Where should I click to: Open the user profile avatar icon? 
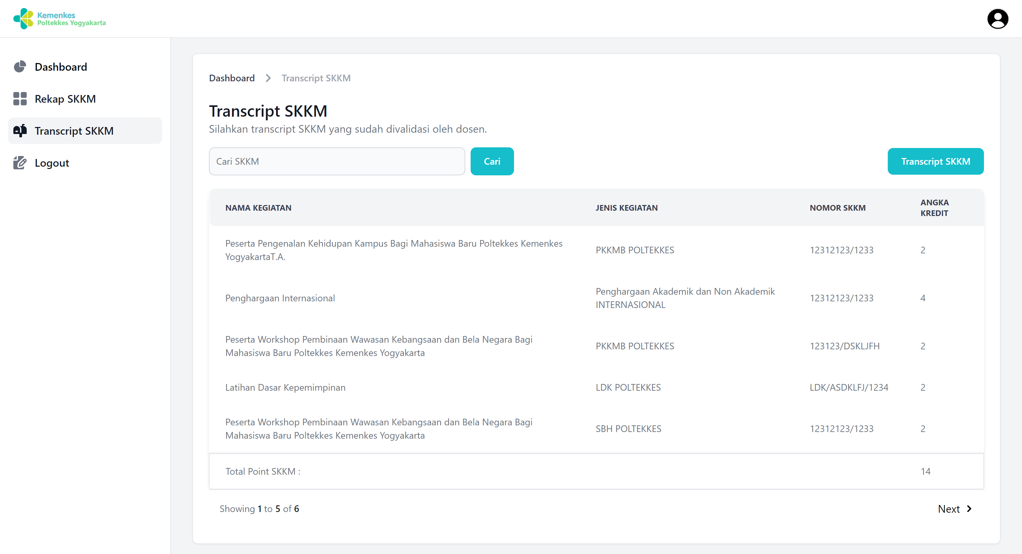(x=997, y=19)
